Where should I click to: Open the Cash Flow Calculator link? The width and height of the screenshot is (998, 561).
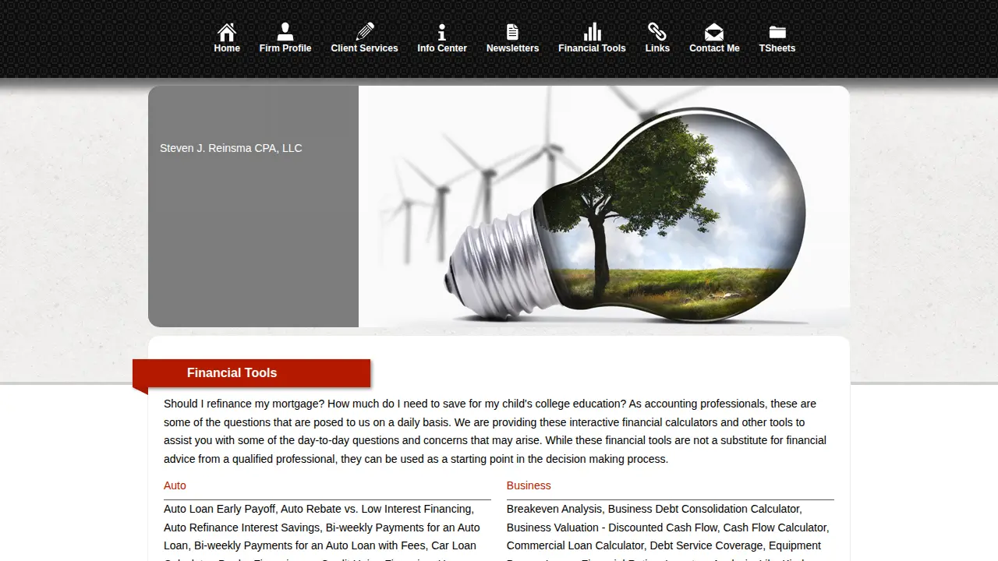pyautogui.click(x=774, y=527)
